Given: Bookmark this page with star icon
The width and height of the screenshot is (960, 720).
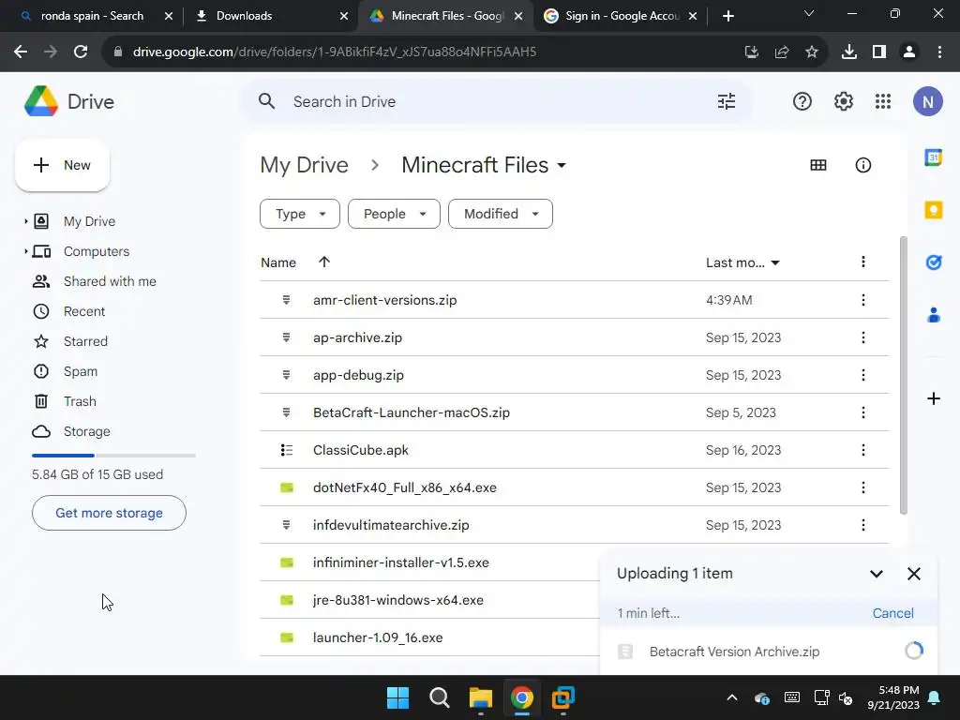Looking at the screenshot, I should coord(811,52).
